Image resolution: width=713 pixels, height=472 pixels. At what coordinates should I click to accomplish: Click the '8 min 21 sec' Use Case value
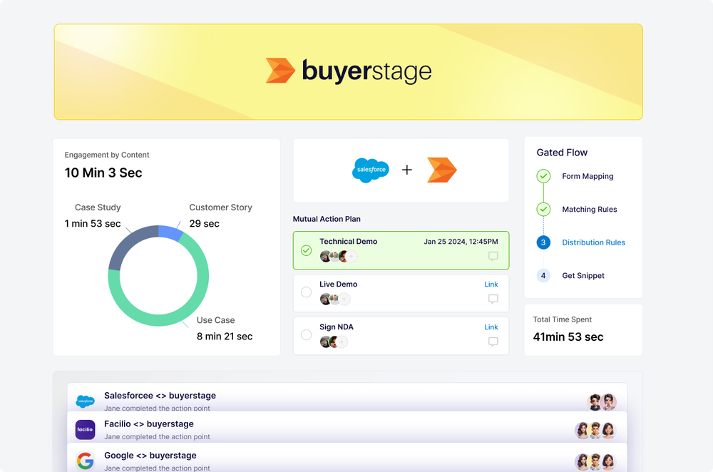(225, 337)
